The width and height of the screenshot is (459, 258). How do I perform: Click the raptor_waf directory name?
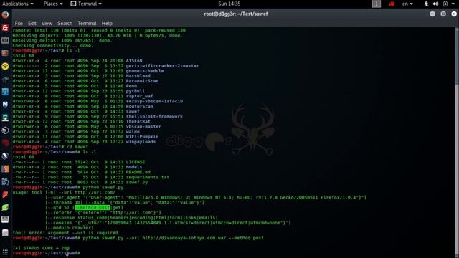coord(139,96)
